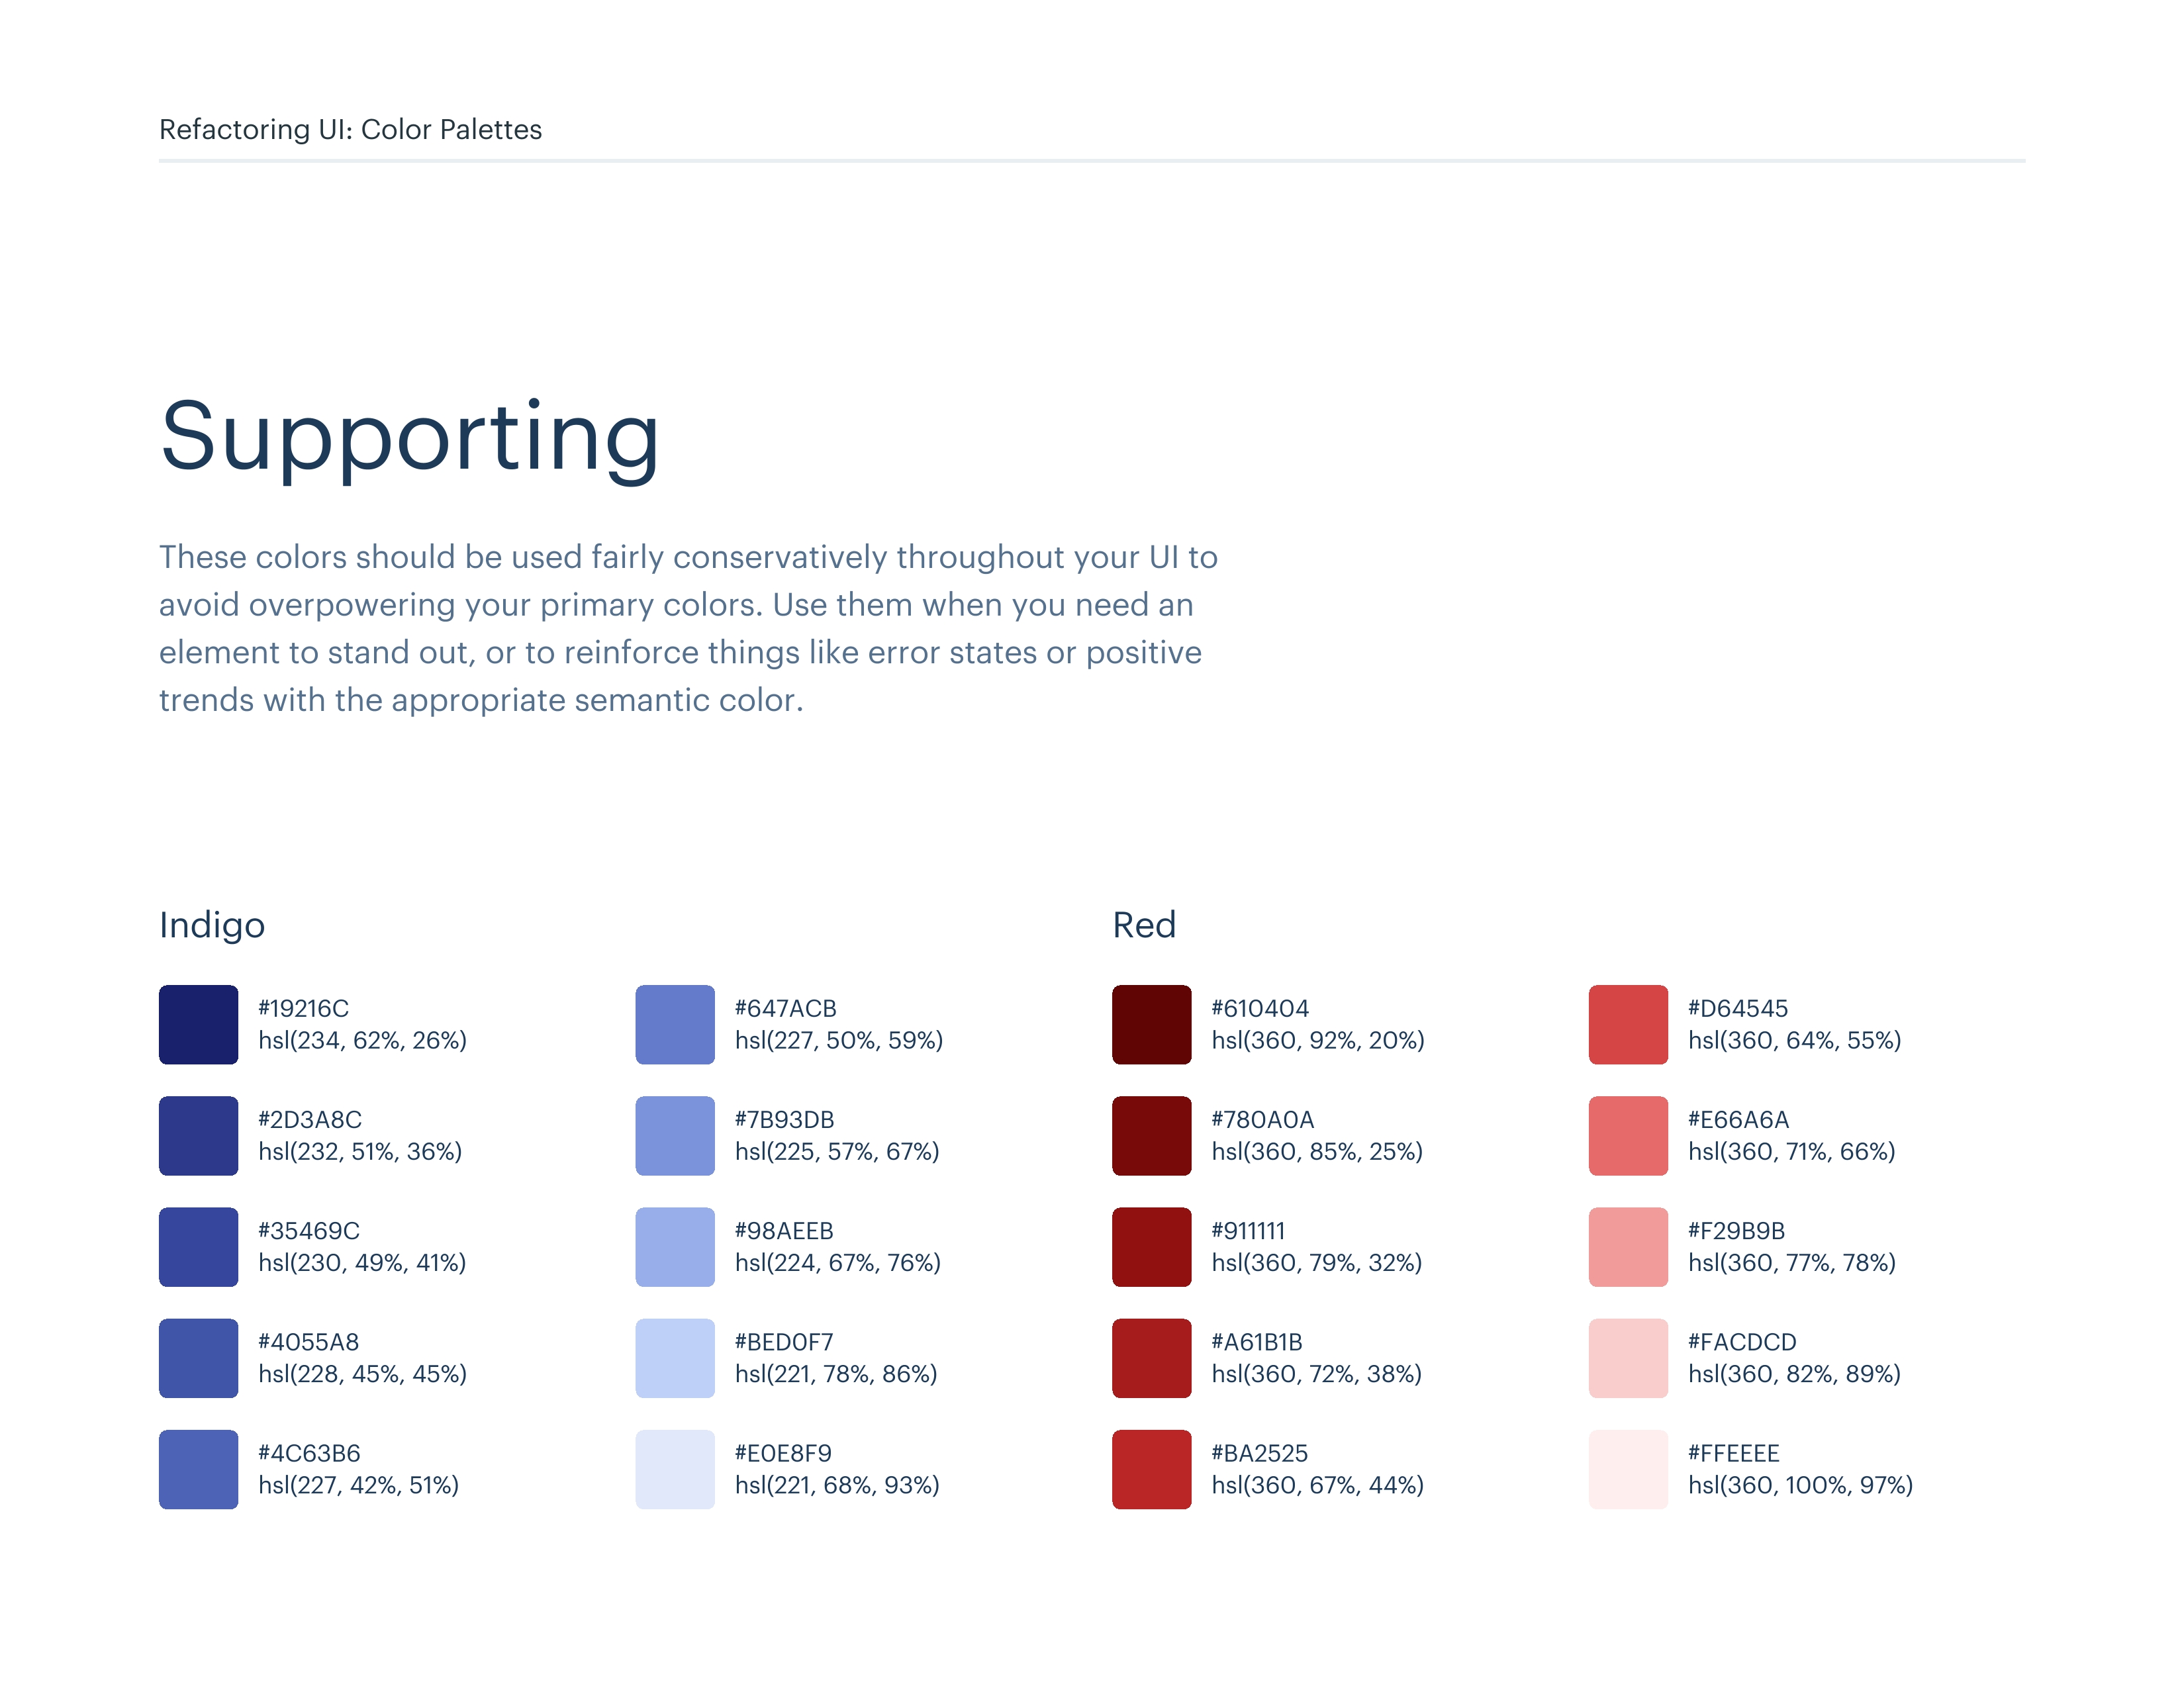Click the darkest indigo swatch #19216C
Viewport: 2184px width, 1688px height.
pyautogui.click(x=198, y=1024)
